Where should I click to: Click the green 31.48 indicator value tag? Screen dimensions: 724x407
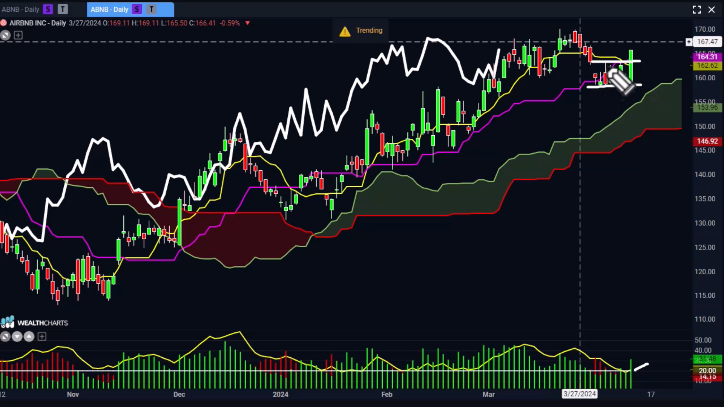point(707,359)
